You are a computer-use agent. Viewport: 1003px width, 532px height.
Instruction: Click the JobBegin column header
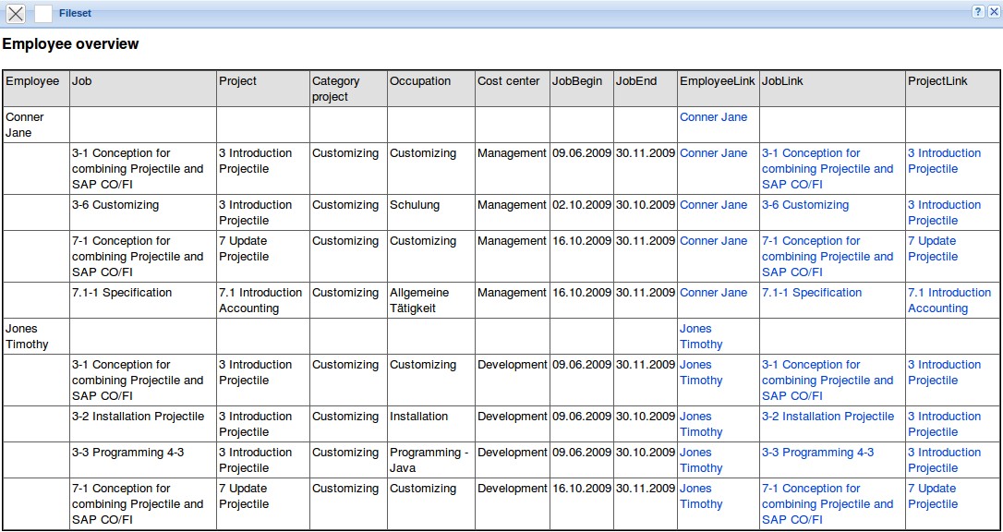point(576,81)
